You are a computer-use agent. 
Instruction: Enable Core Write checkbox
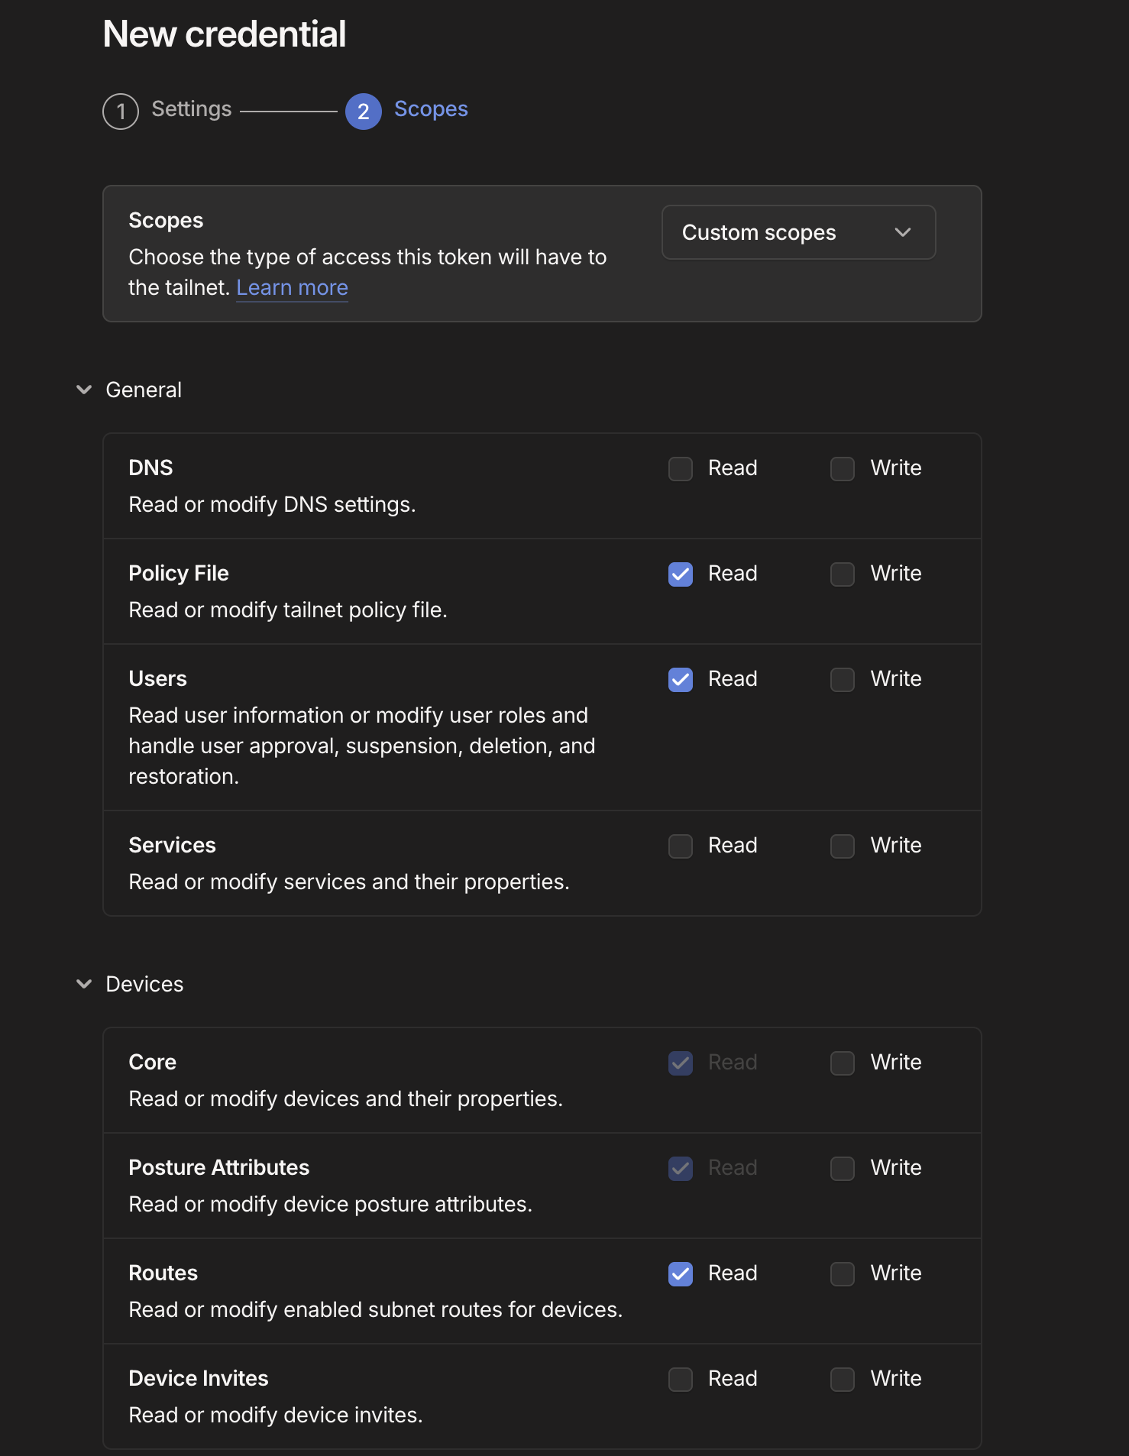(843, 1063)
